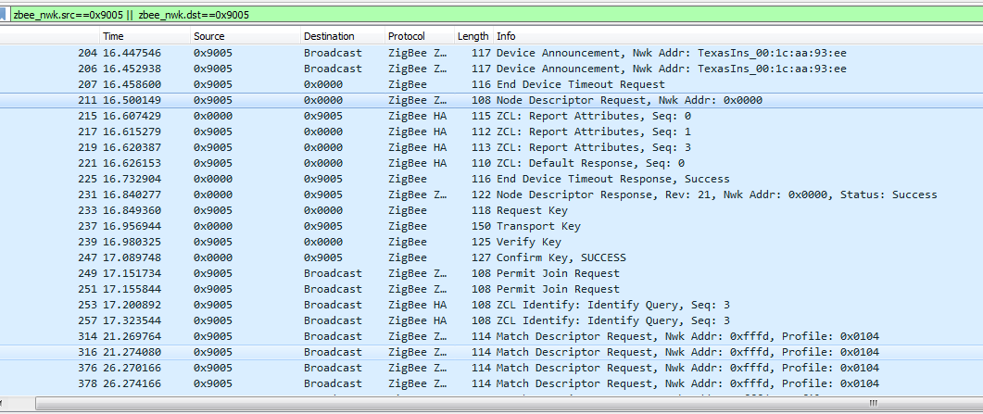Select packet 314 Match Descriptor Request
The height and width of the screenshot is (414, 983).
pos(491,336)
